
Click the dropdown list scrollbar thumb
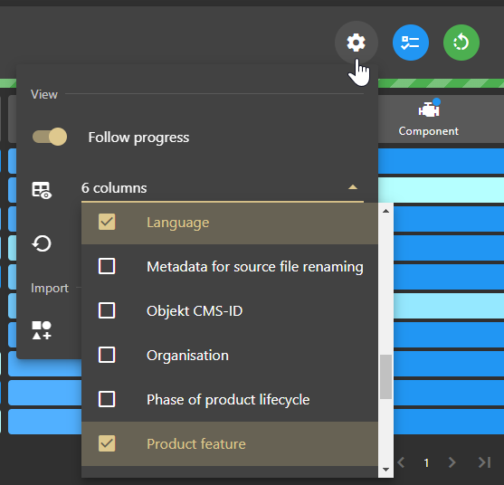385,376
